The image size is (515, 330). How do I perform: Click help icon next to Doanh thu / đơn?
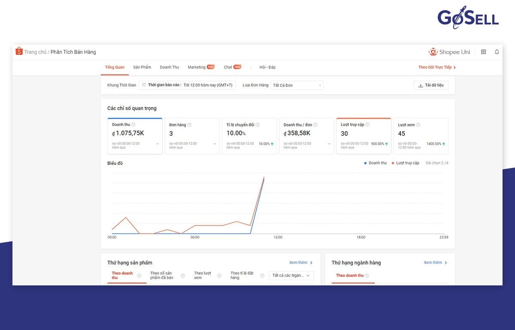315,125
